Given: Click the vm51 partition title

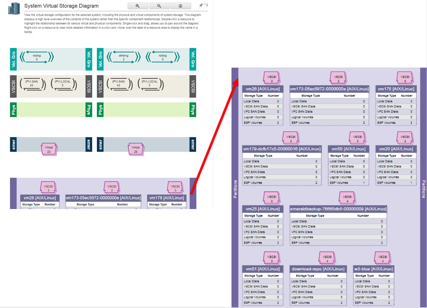Looking at the screenshot, I should point(263,269).
